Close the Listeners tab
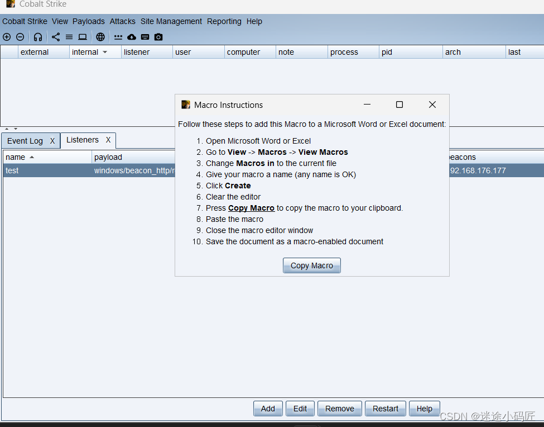 (108, 140)
